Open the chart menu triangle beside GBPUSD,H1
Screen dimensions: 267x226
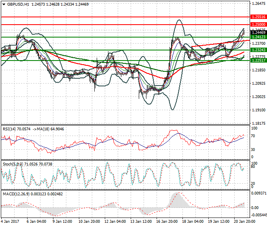(x=4, y=4)
